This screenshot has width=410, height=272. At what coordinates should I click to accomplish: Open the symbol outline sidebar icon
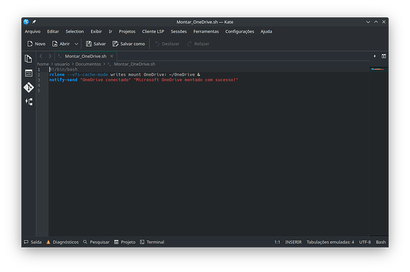(29, 102)
